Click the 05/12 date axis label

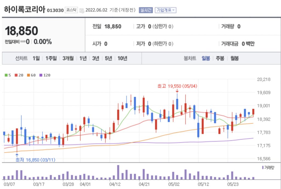[203, 184]
